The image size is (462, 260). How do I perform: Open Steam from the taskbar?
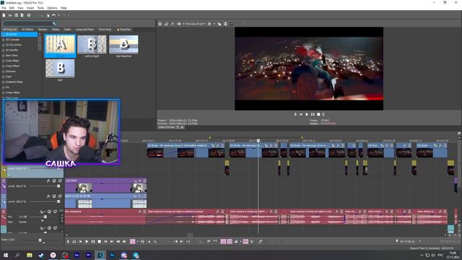(41, 255)
